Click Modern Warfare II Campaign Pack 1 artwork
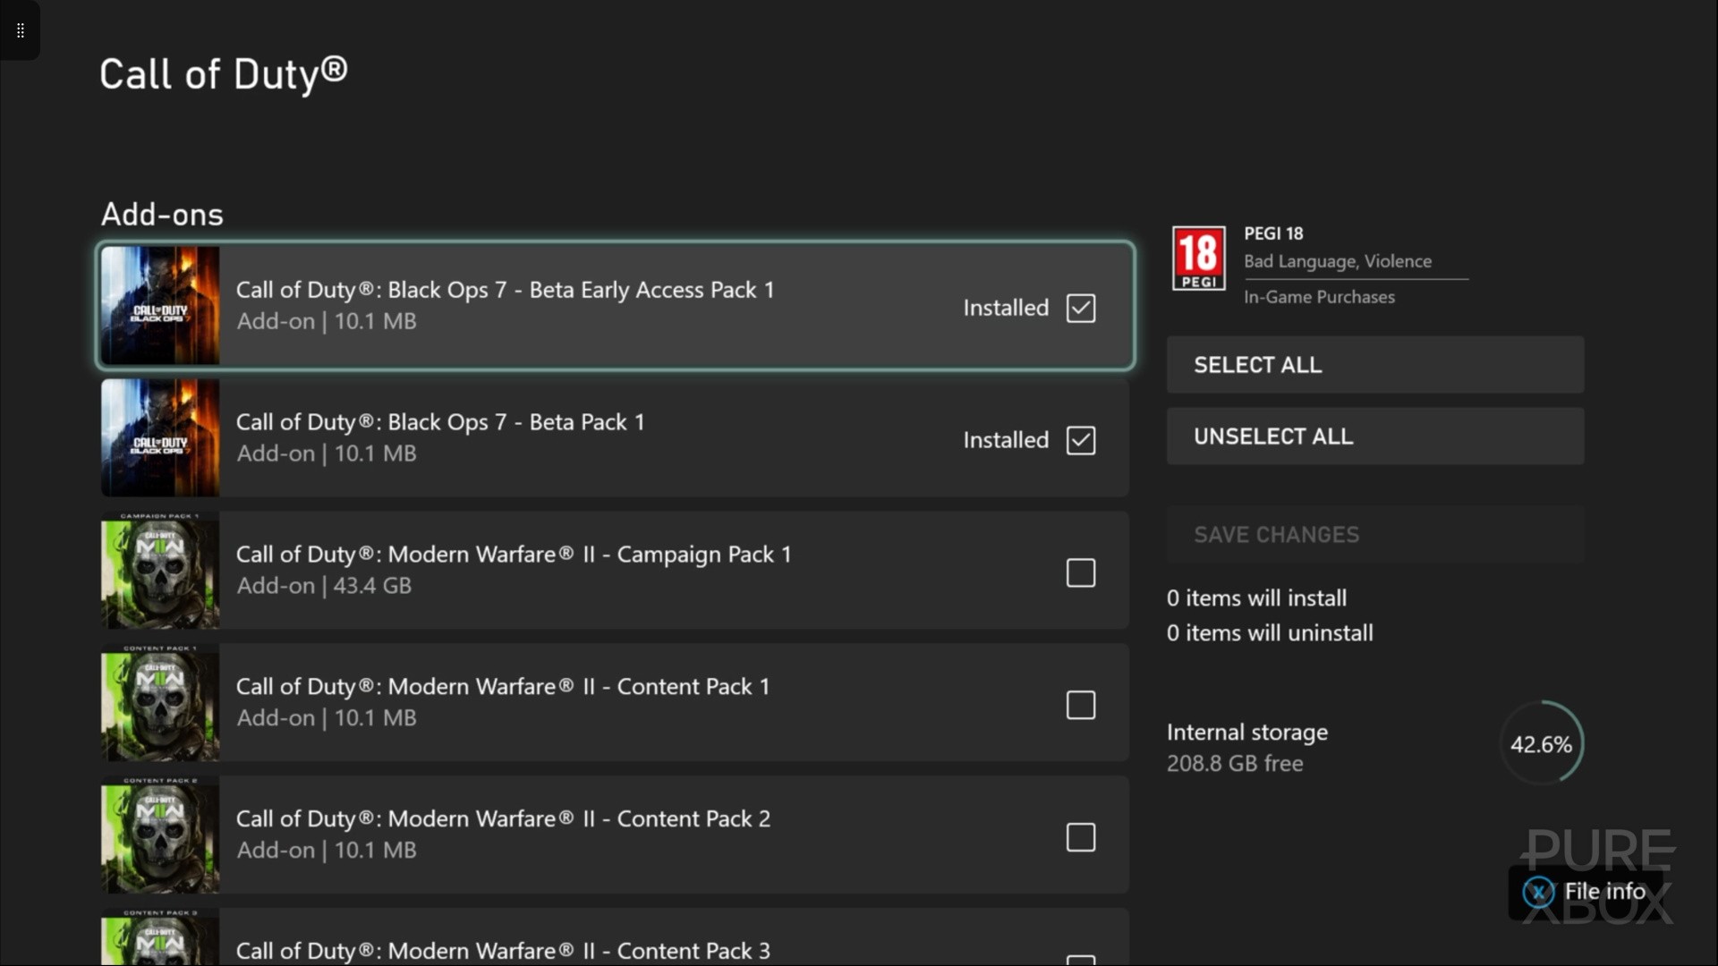 click(x=160, y=571)
